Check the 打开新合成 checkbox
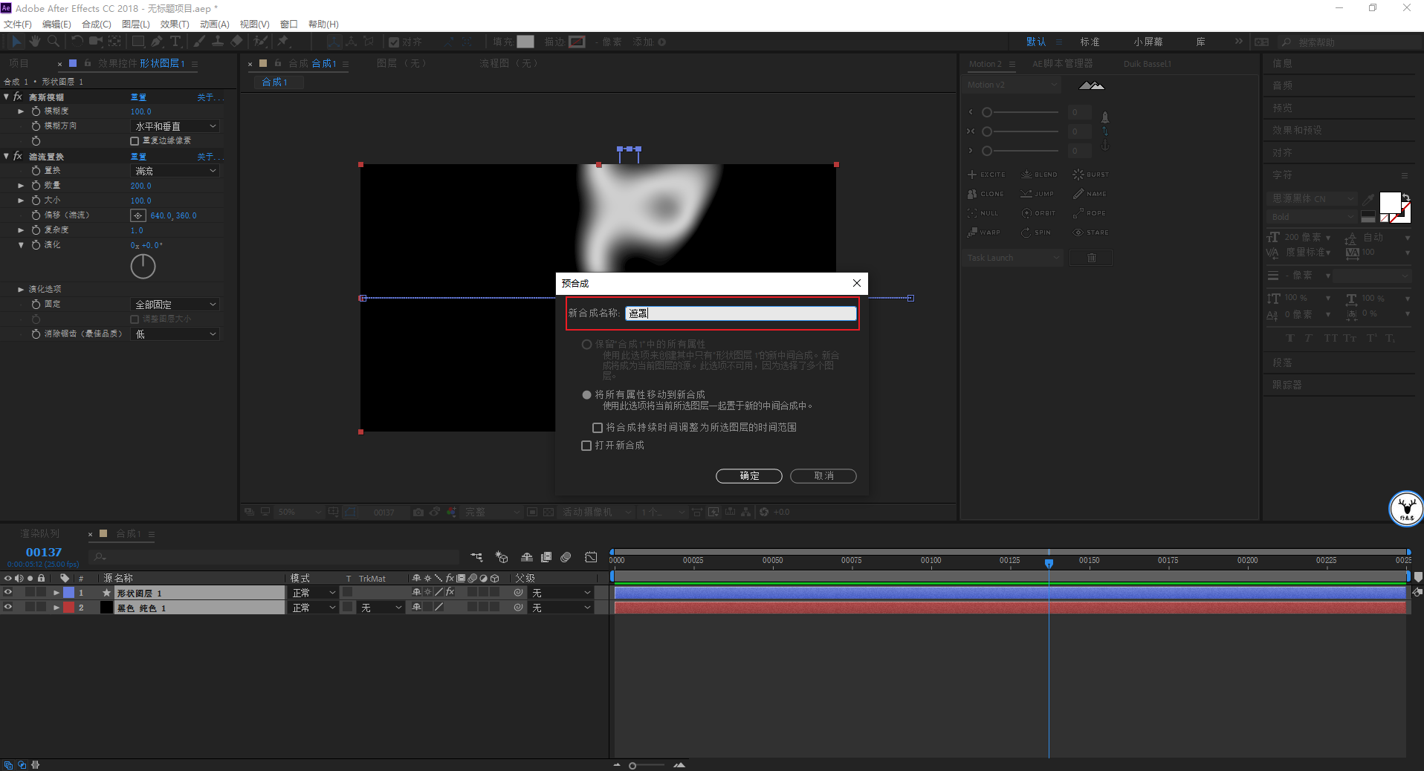The width and height of the screenshot is (1424, 771). click(x=586, y=446)
